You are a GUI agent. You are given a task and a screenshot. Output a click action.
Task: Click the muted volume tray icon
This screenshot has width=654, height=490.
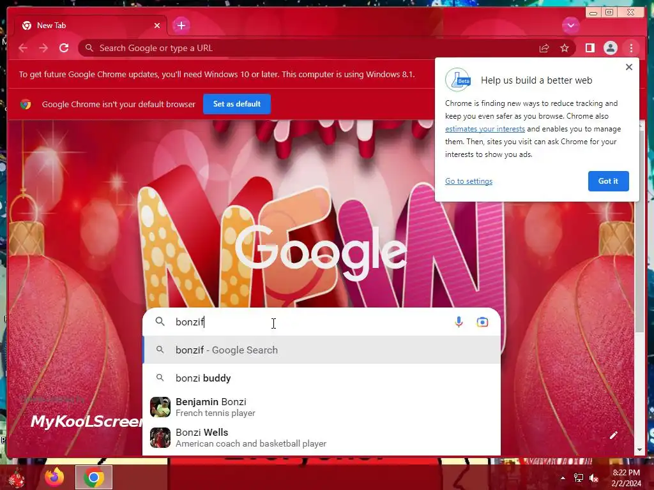594,478
